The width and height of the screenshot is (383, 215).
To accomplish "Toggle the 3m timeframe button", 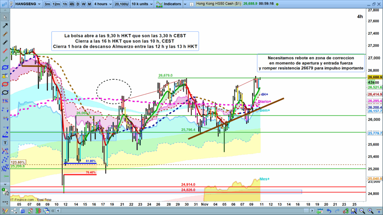I will tap(47, 4).
